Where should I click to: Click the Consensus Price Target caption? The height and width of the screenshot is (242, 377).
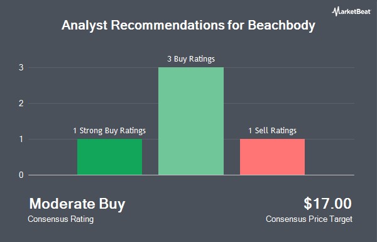coord(309,219)
